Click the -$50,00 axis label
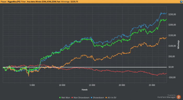This screenshot has width=183, height=100. click(172, 77)
